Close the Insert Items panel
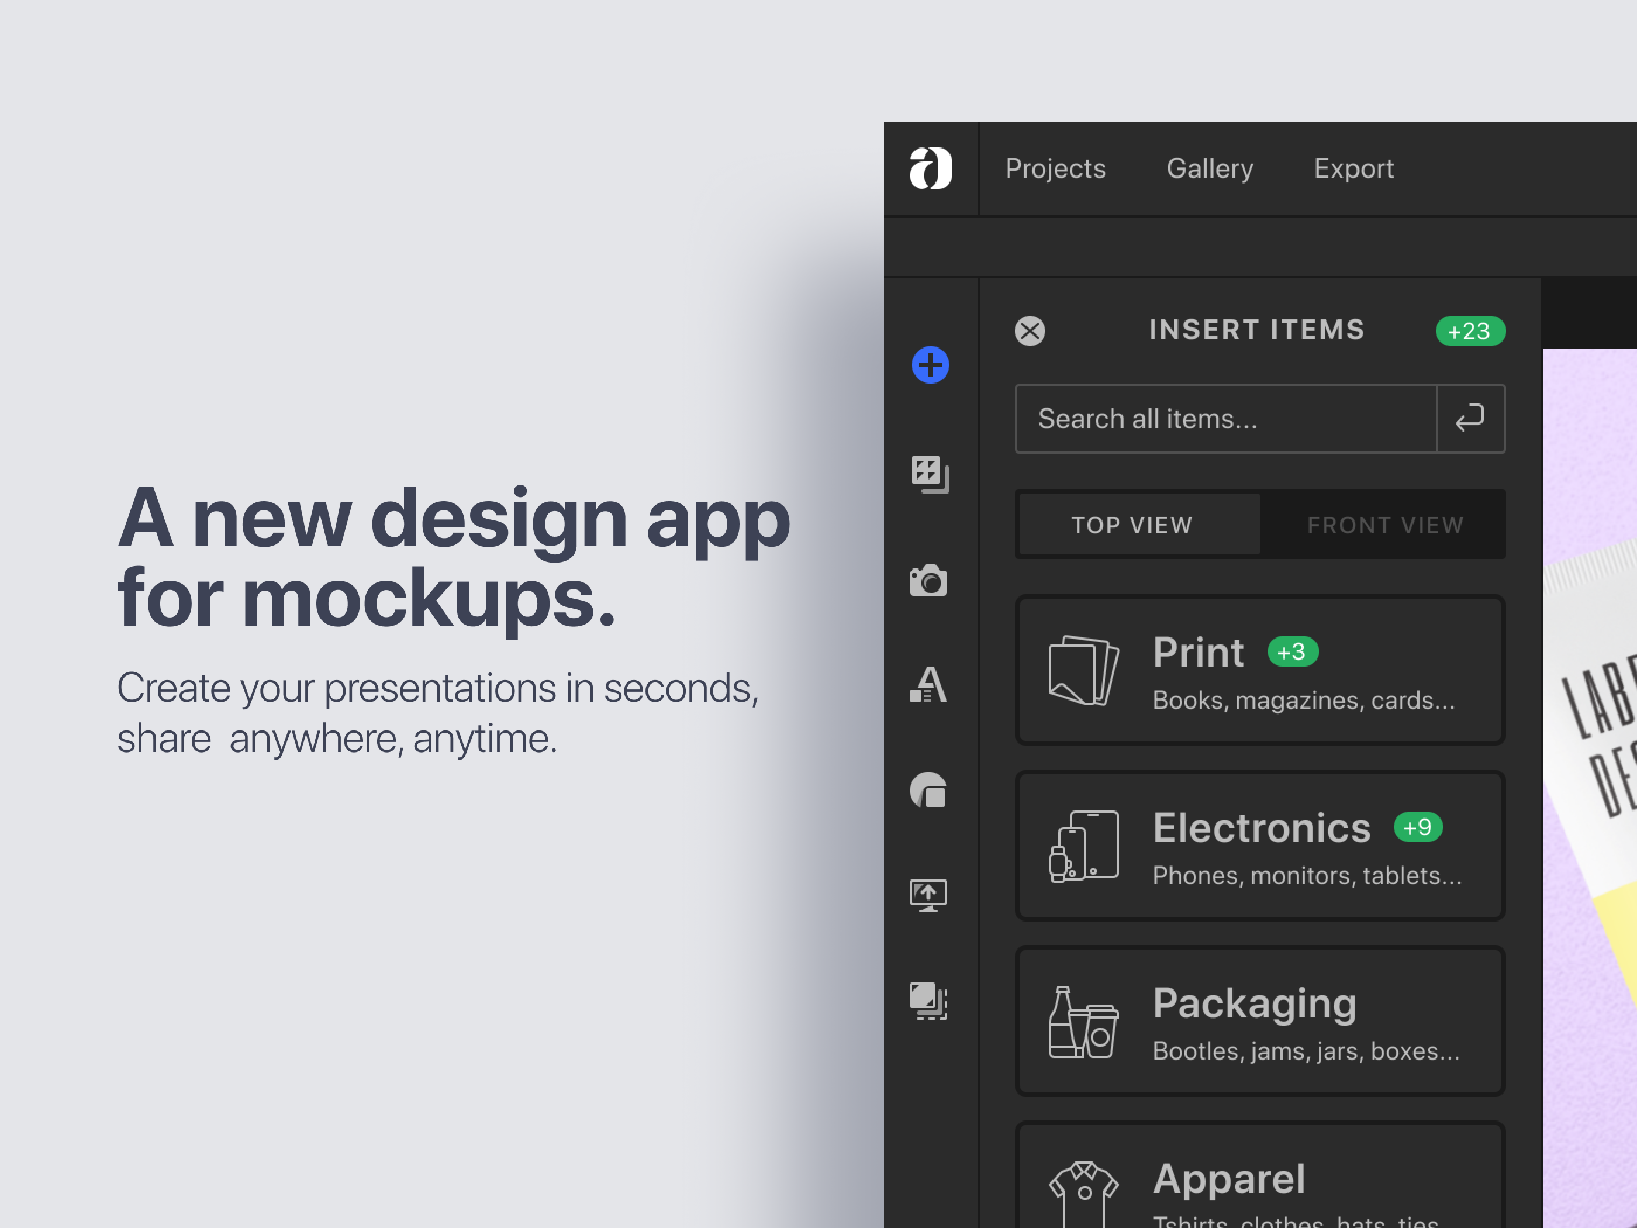This screenshot has width=1637, height=1228. pyautogui.click(x=1030, y=331)
